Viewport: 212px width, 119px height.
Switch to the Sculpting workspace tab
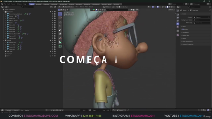pos(46,4)
